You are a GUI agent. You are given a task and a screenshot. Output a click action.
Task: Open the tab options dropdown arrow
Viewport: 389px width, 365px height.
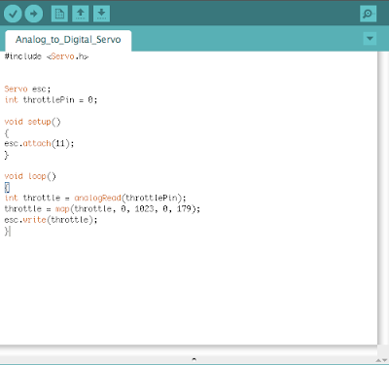(x=370, y=39)
